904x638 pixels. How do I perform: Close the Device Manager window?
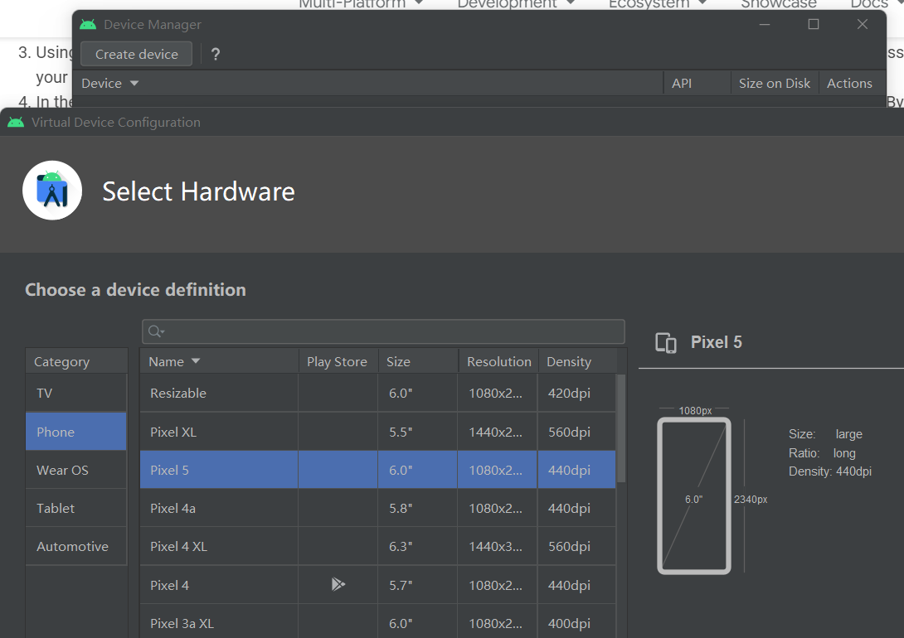(x=862, y=24)
